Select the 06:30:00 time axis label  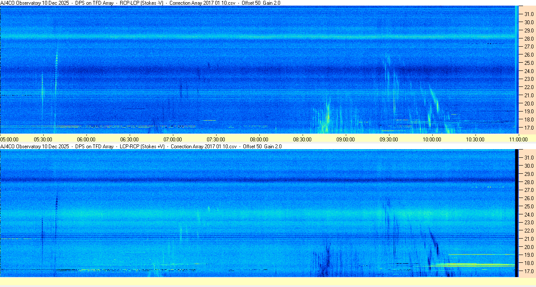(x=130, y=139)
